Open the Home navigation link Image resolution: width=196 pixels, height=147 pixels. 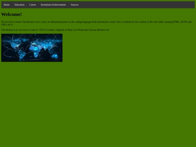click(7, 5)
